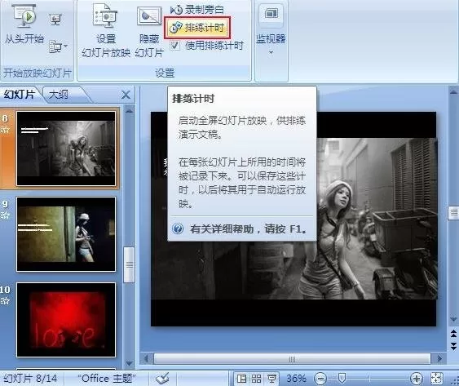Select slide 8 thumbnail
459x386 pixels.
[66, 149]
